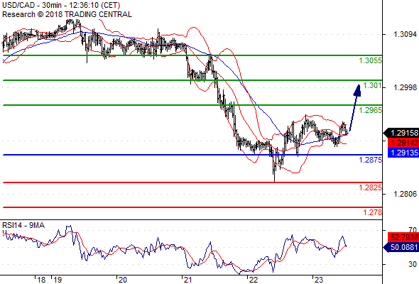Click the 1.2998 price axis label
The image size is (419, 284).
pos(405,87)
